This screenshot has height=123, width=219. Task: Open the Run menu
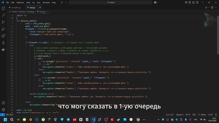coord(39,2)
